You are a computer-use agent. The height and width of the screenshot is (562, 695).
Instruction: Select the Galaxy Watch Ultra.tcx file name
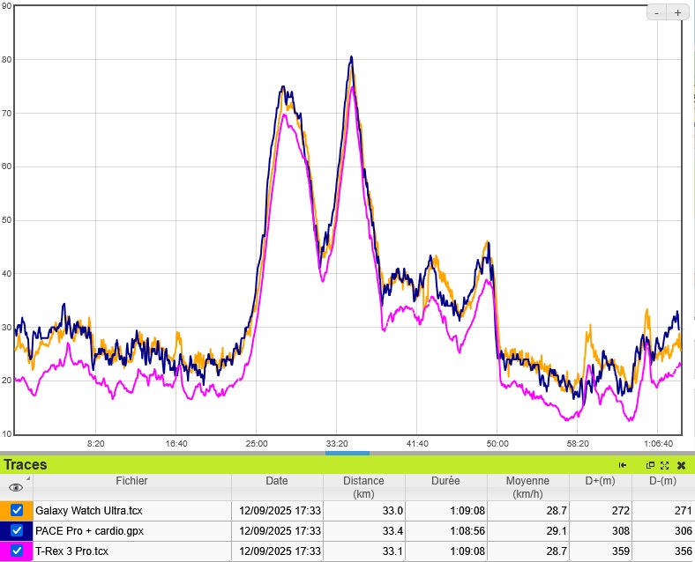[x=89, y=510]
